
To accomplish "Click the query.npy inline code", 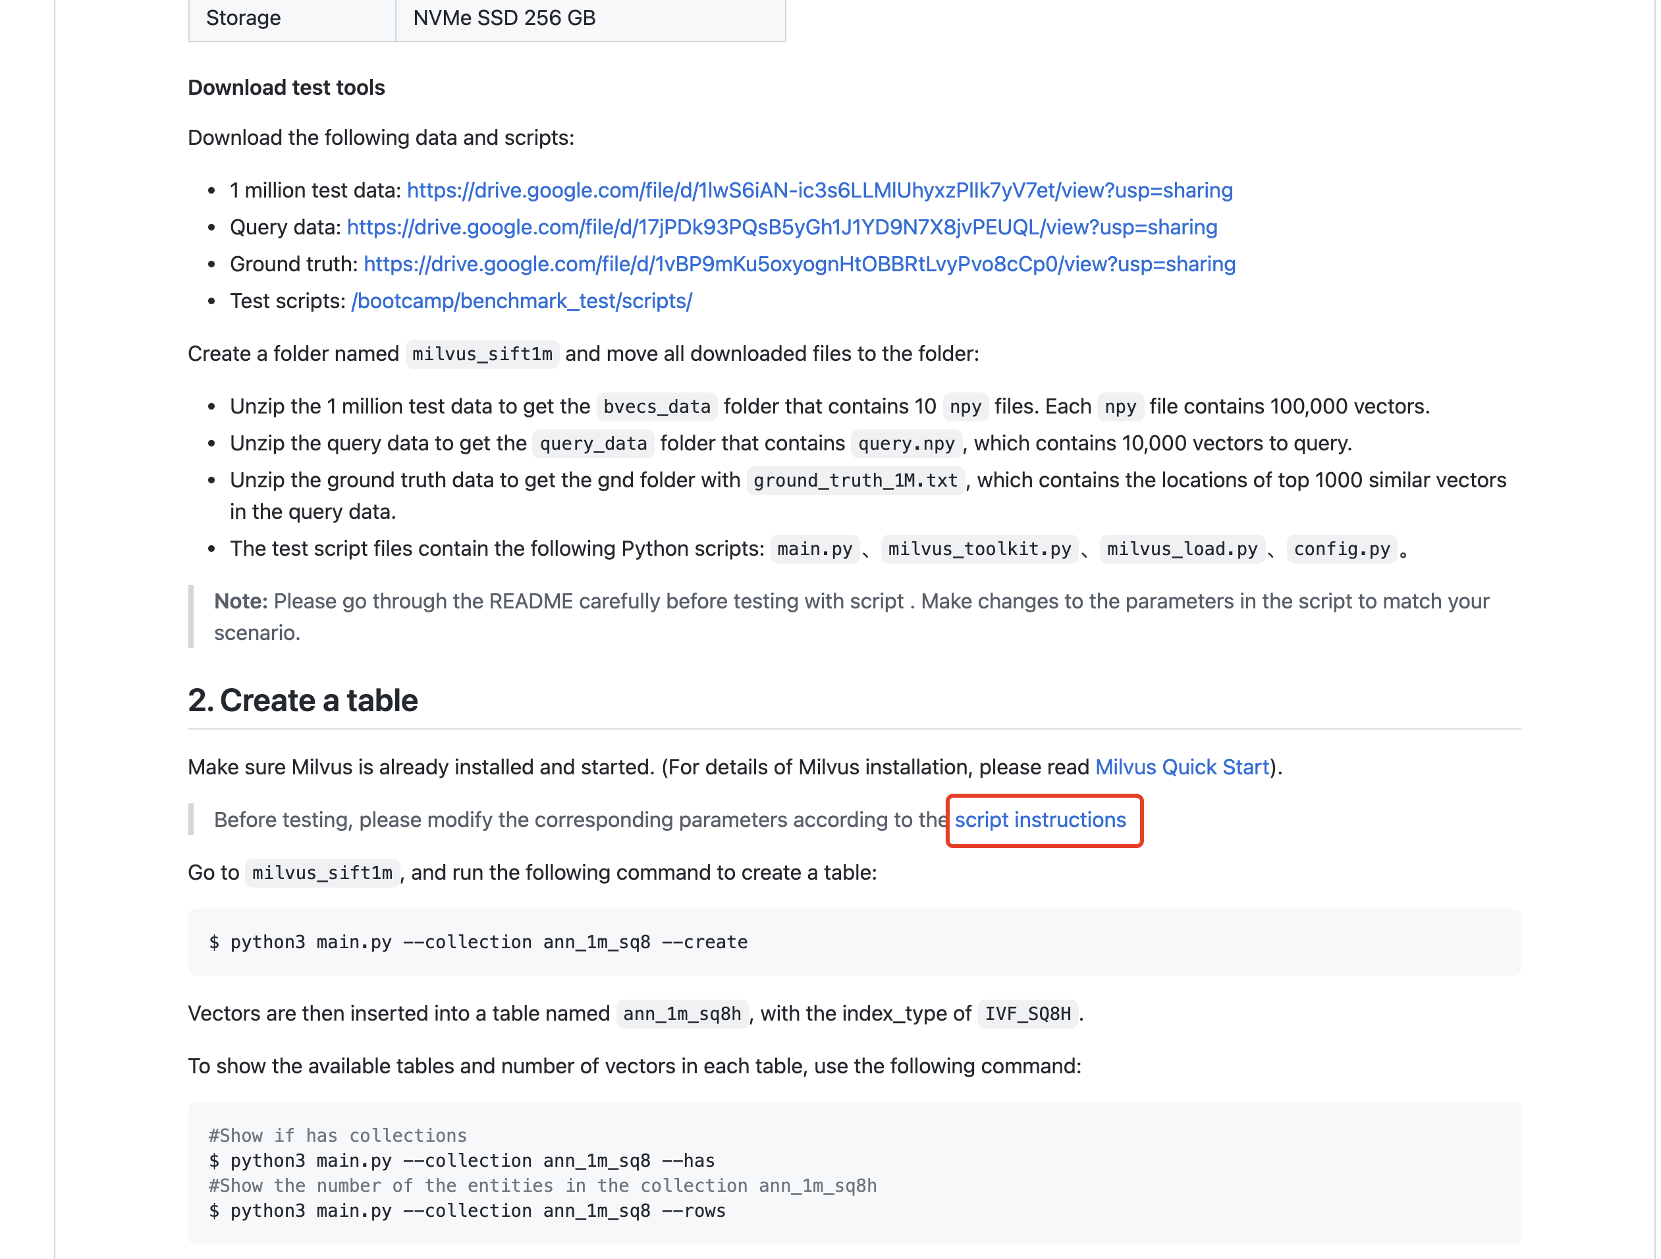I will click(x=906, y=444).
